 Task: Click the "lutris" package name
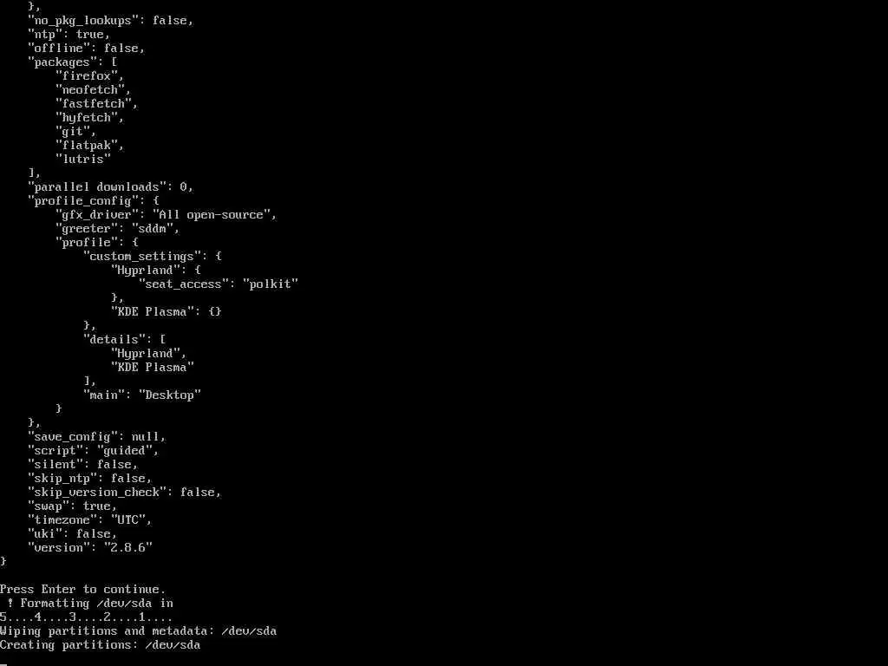(82, 160)
